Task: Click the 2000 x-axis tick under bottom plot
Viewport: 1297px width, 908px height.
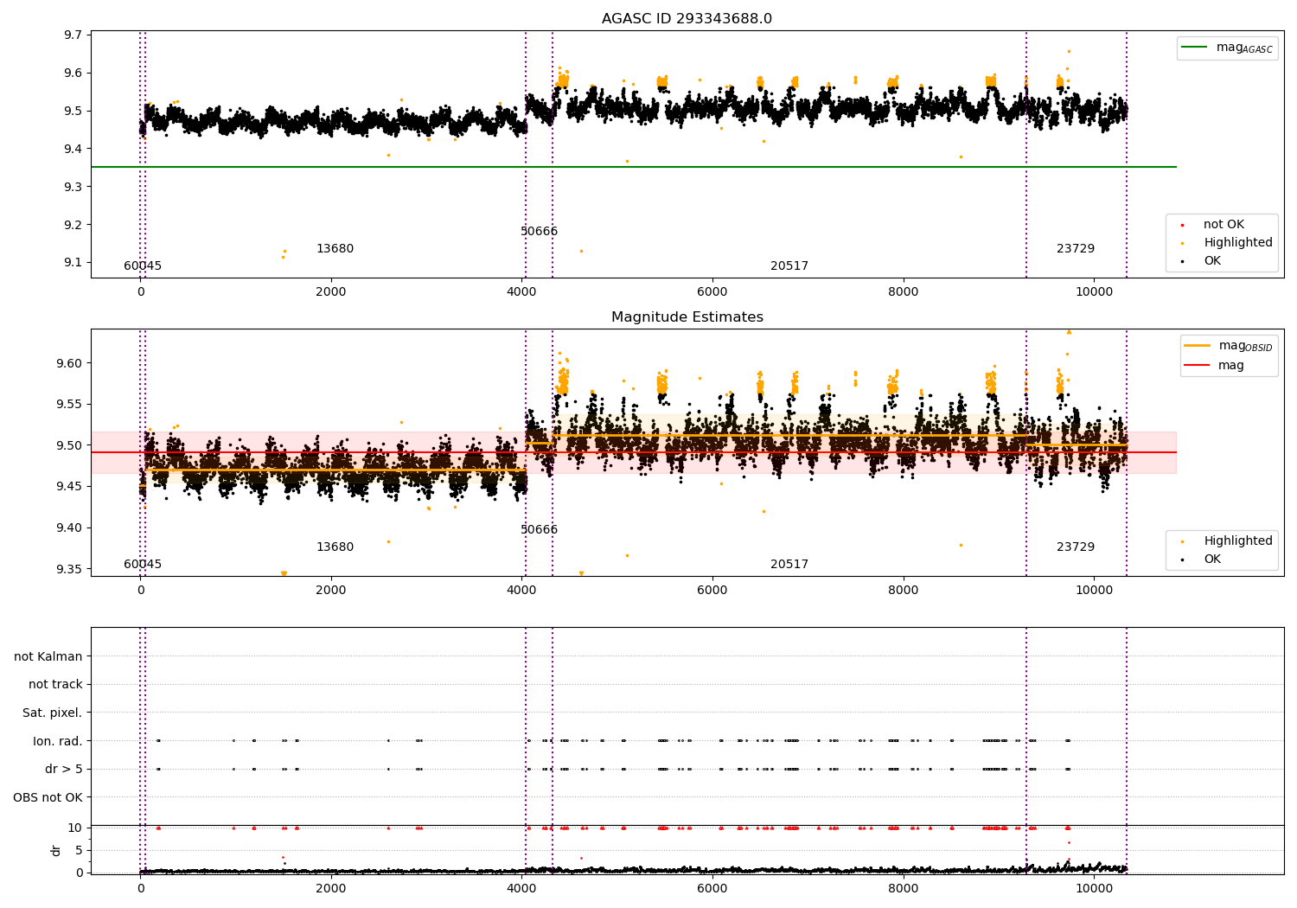Action: [331, 889]
